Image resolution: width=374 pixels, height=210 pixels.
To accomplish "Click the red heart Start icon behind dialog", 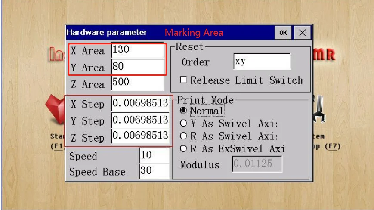I will pos(56,108).
